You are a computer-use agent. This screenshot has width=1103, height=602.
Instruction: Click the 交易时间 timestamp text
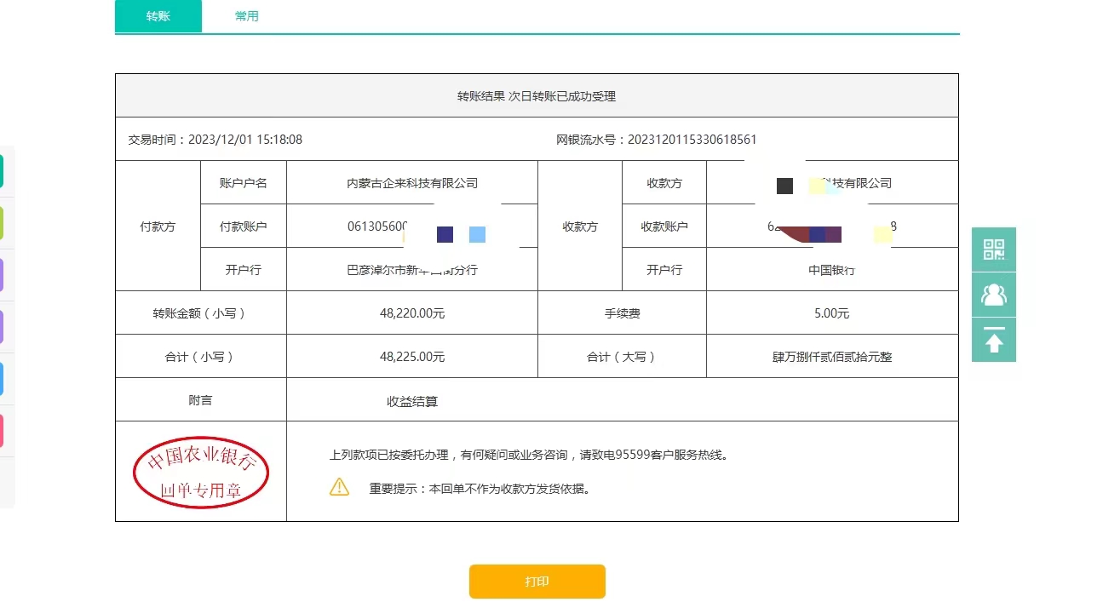[244, 140]
